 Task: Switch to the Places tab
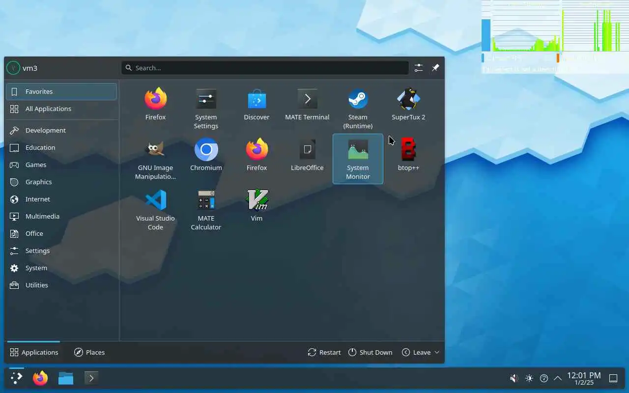tap(89, 352)
